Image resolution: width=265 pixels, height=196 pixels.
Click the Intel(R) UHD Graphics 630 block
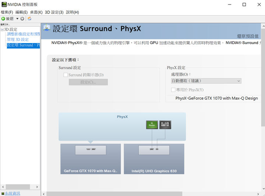click(154, 159)
